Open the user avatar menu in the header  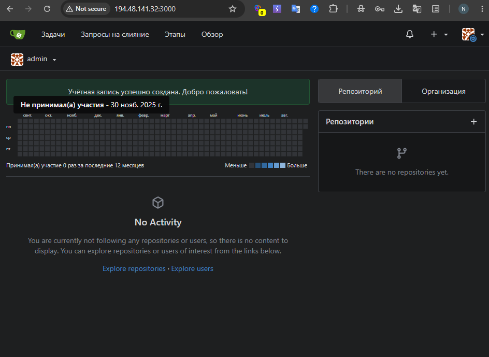click(472, 34)
